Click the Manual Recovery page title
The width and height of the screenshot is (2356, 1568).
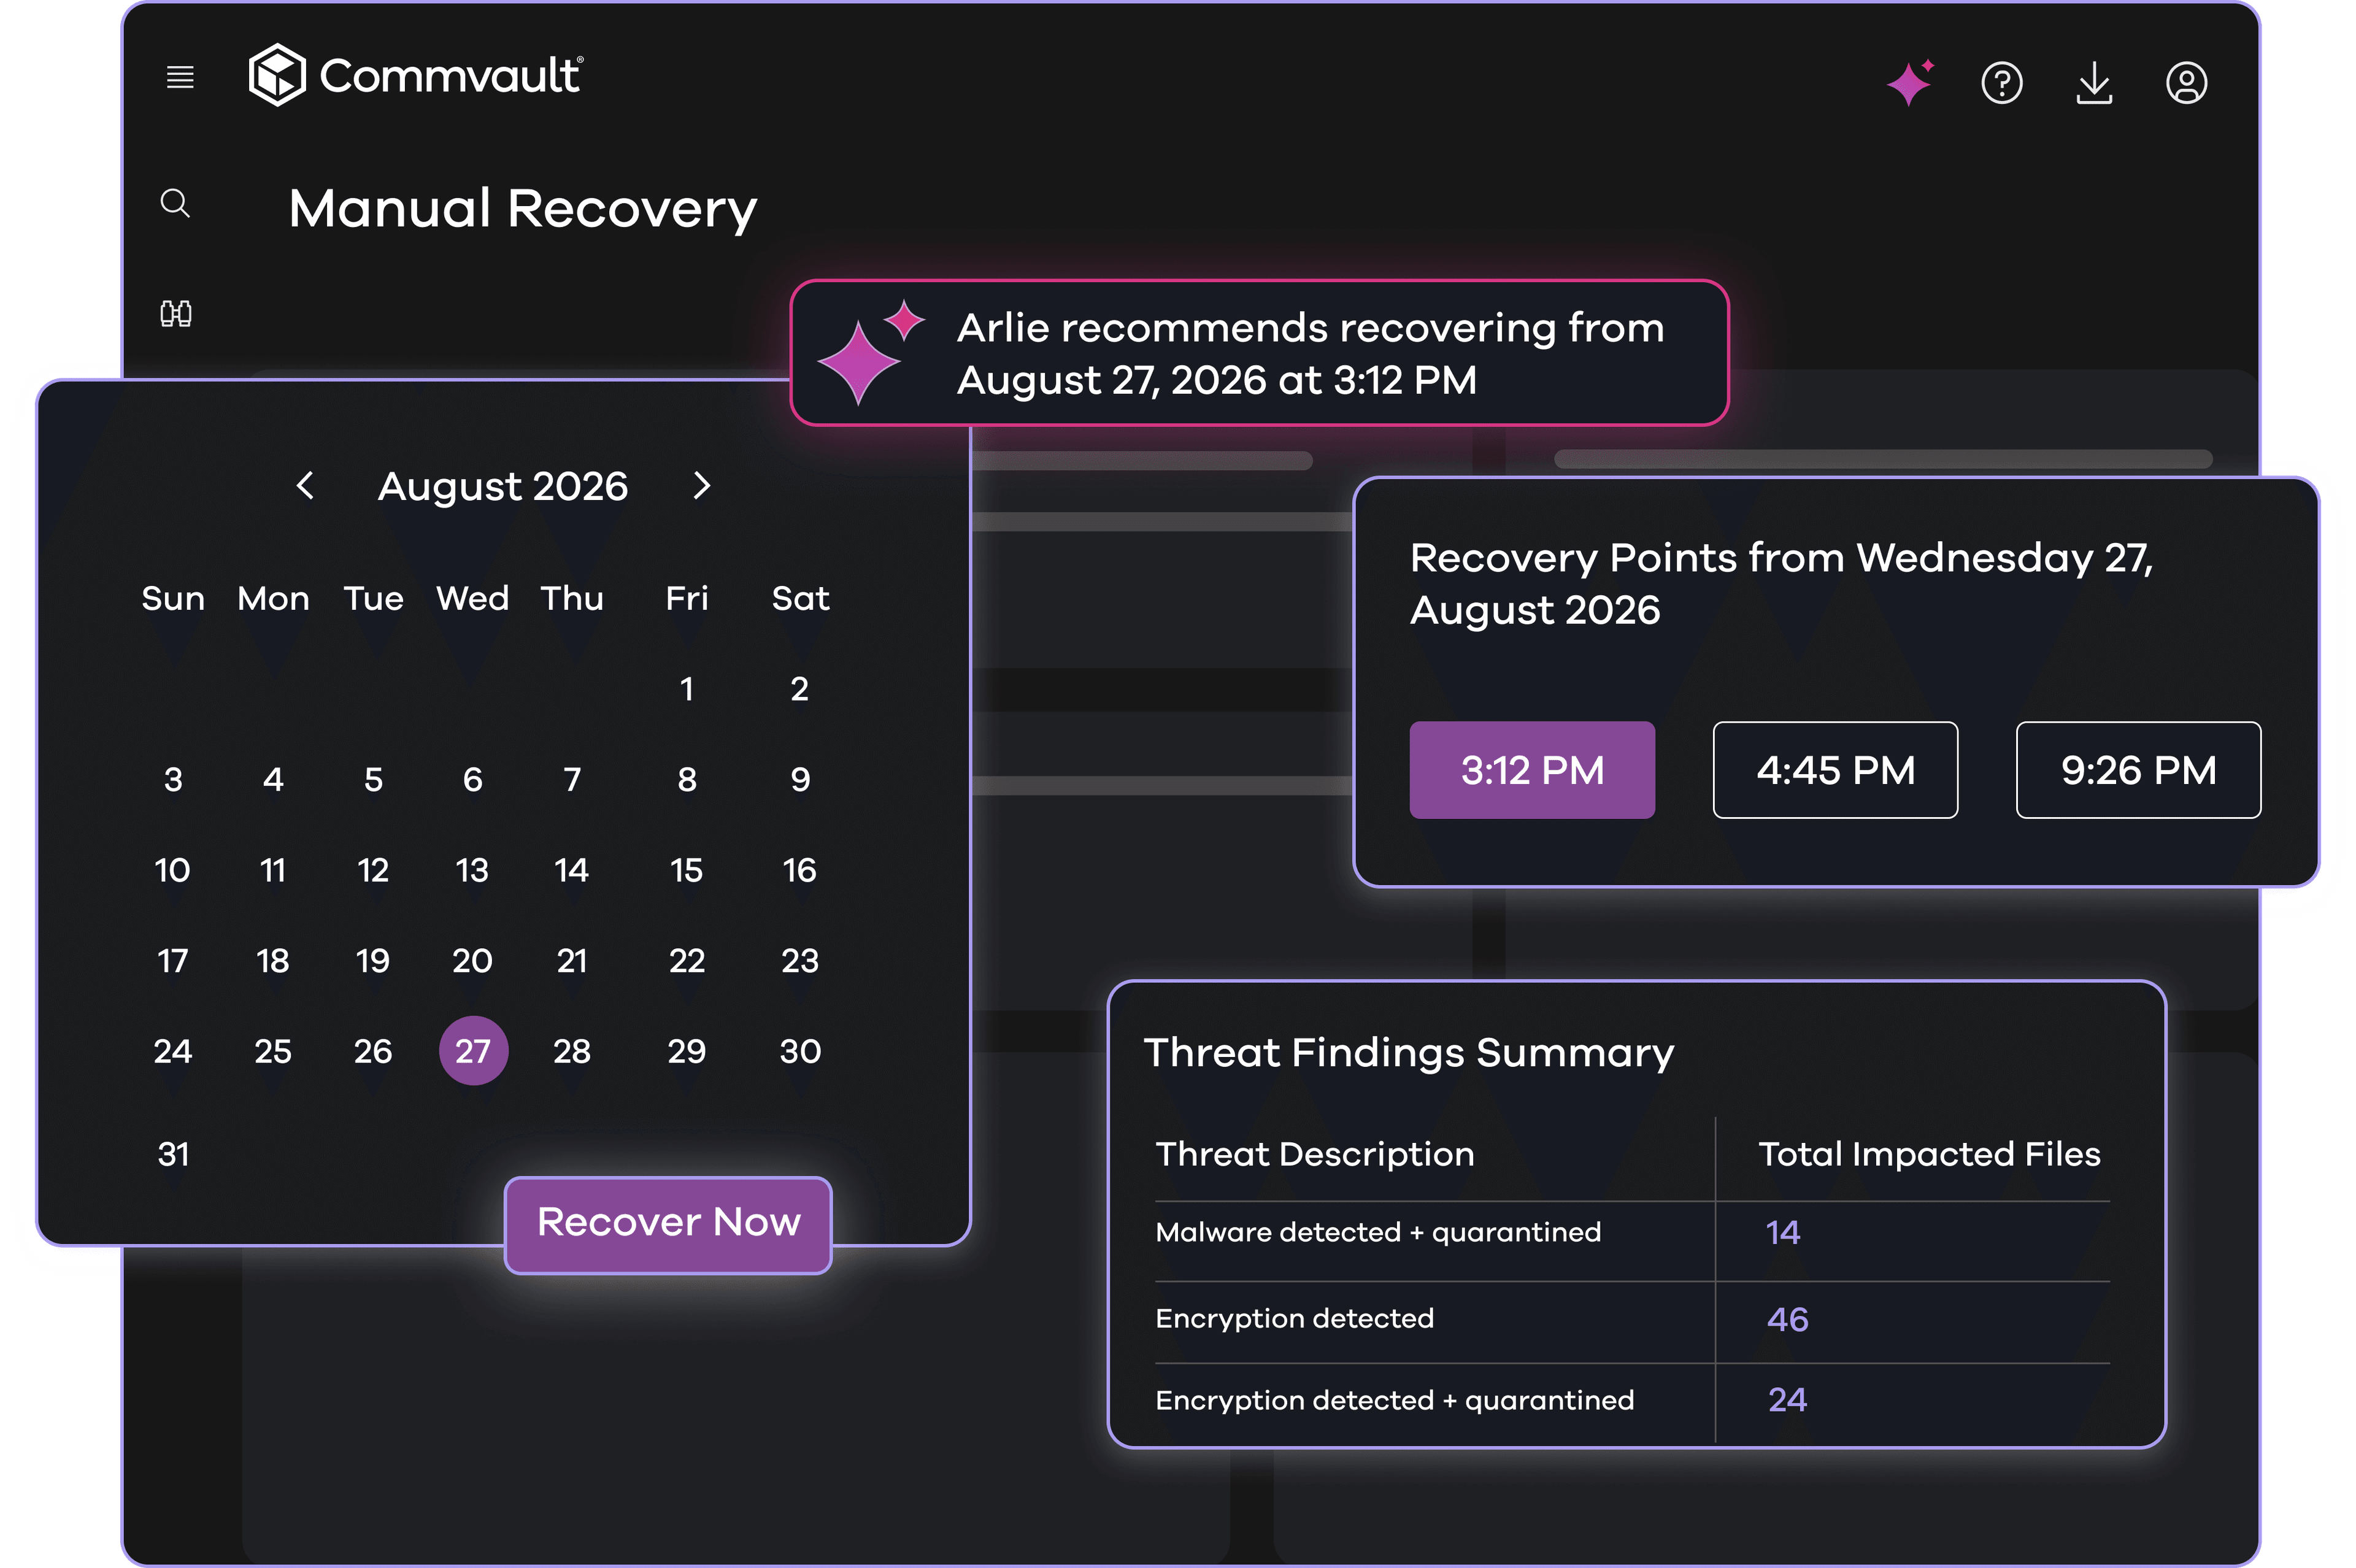[x=522, y=209]
